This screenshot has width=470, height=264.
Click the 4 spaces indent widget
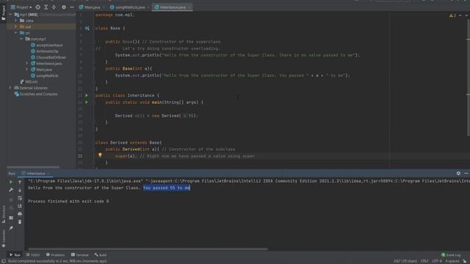coord(452,261)
